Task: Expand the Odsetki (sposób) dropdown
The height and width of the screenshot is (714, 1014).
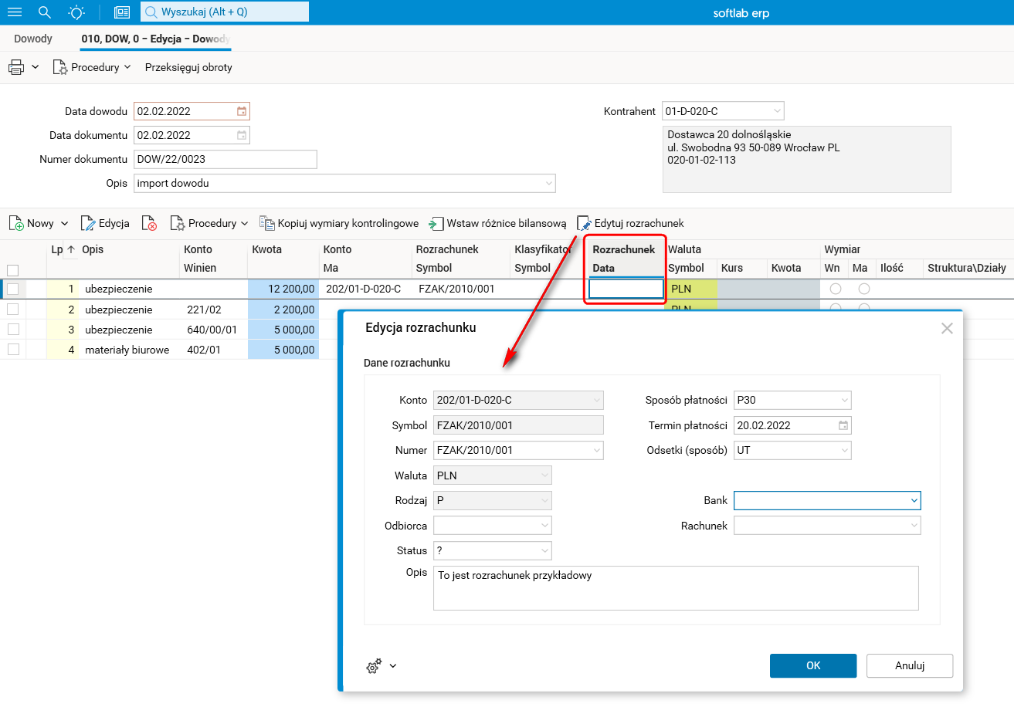Action: tap(845, 450)
